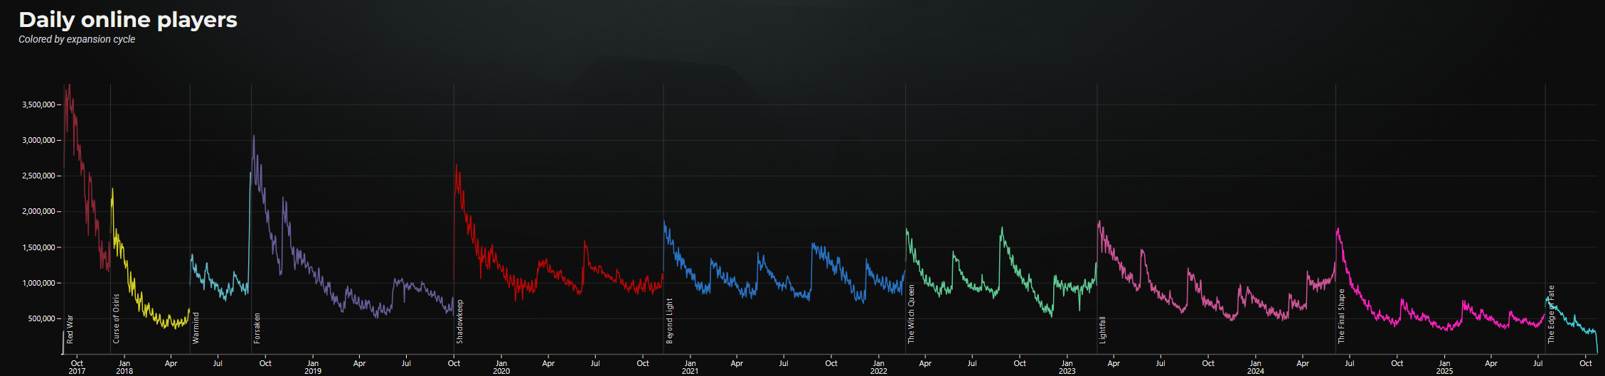The height and width of the screenshot is (376, 1605).
Task: Select the Oct axis label within year 2025
Action: click(1586, 363)
